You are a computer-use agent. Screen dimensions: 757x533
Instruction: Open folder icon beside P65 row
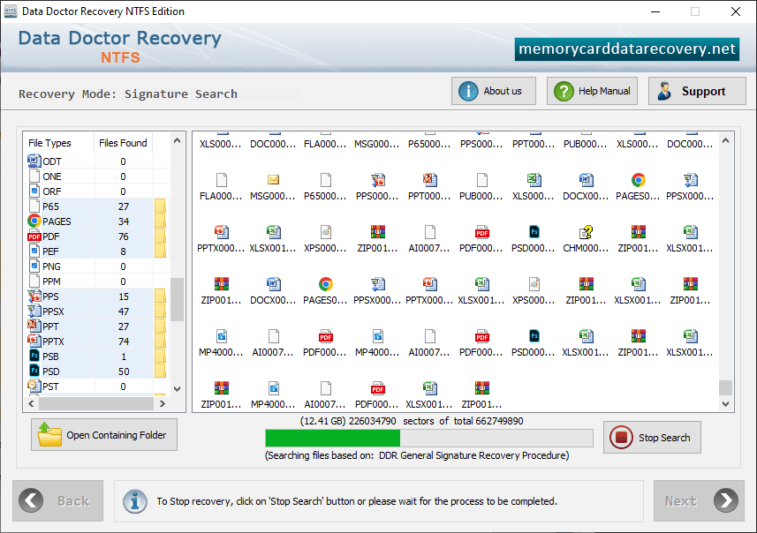point(160,206)
